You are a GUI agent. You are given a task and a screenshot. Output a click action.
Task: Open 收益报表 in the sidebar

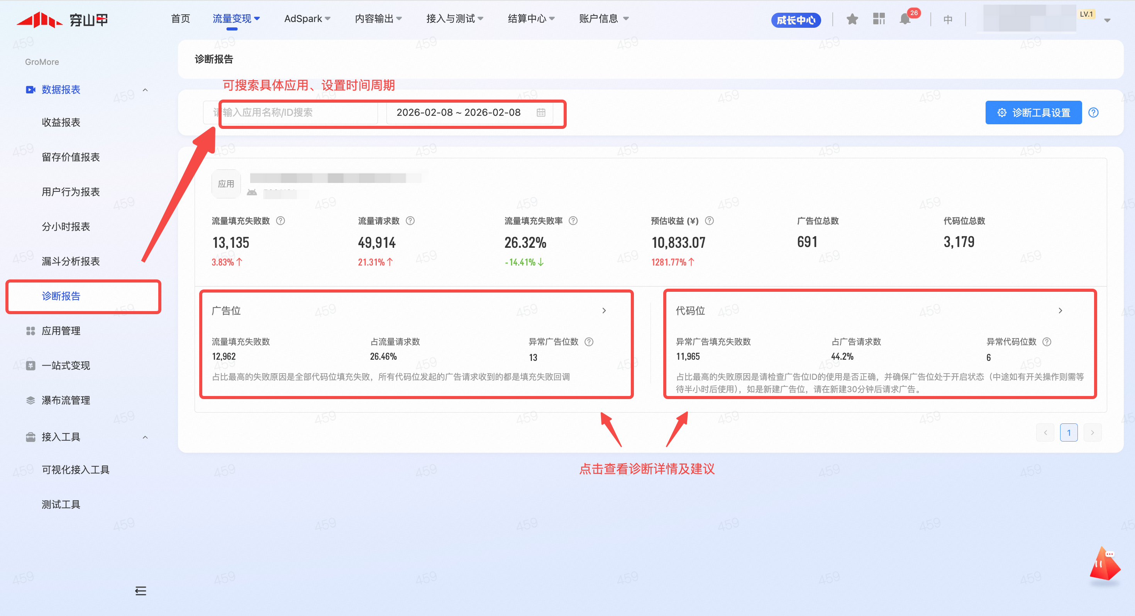click(61, 122)
